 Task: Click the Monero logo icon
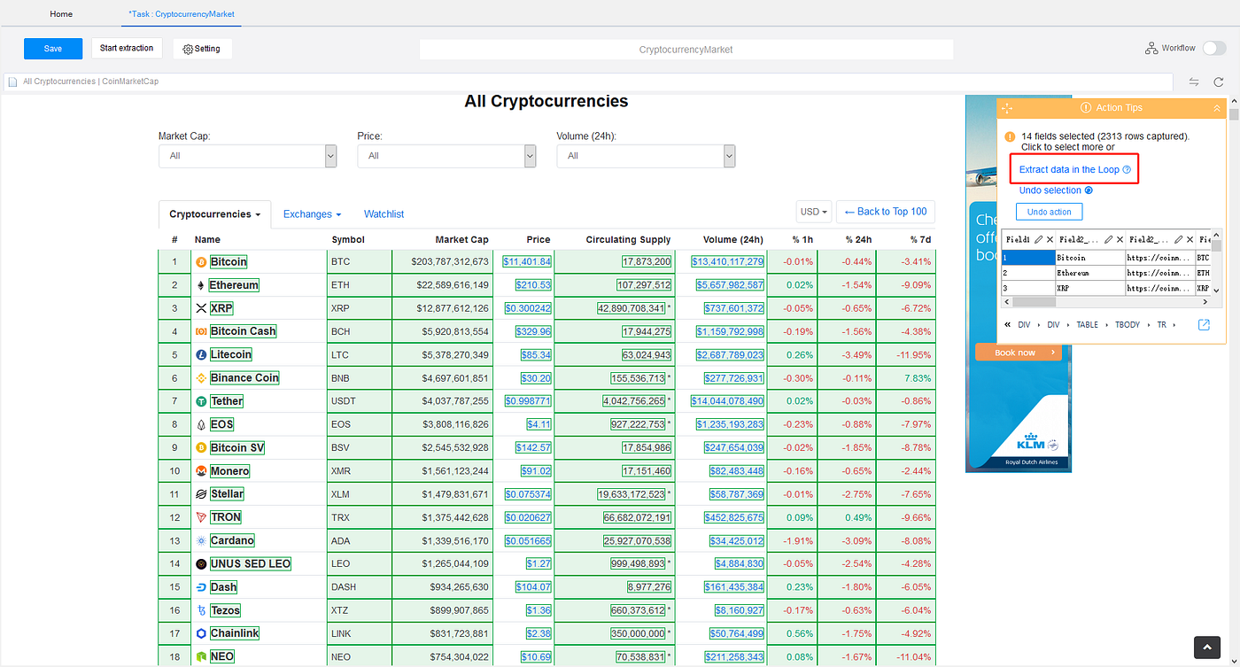(201, 471)
